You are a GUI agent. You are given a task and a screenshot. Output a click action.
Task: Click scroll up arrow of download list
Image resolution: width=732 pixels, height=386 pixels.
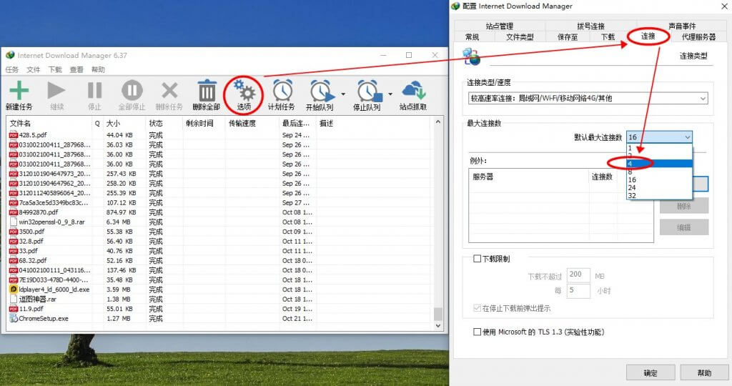pos(438,122)
